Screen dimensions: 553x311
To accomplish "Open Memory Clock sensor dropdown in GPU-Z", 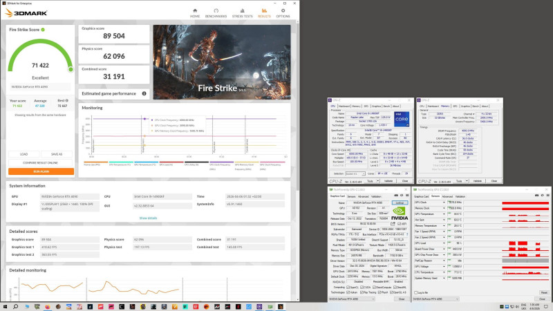I will 444,208.
